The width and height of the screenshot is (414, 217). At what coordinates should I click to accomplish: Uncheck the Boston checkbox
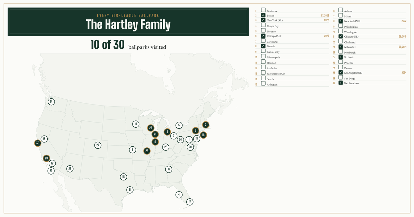tap(263, 15)
